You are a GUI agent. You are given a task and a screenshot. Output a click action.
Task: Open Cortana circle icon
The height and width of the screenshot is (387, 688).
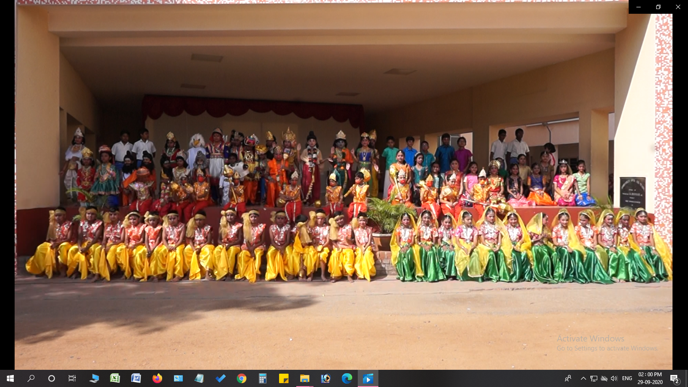(x=52, y=378)
